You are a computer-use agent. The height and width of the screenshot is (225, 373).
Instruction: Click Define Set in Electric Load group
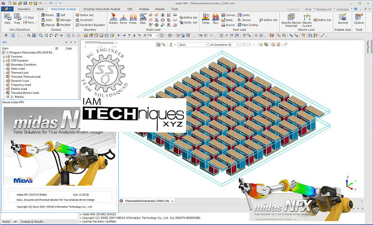point(322,20)
